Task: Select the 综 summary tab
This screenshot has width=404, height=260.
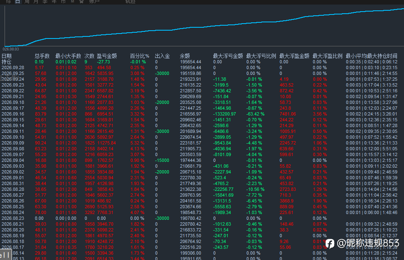Action: click(8, 2)
